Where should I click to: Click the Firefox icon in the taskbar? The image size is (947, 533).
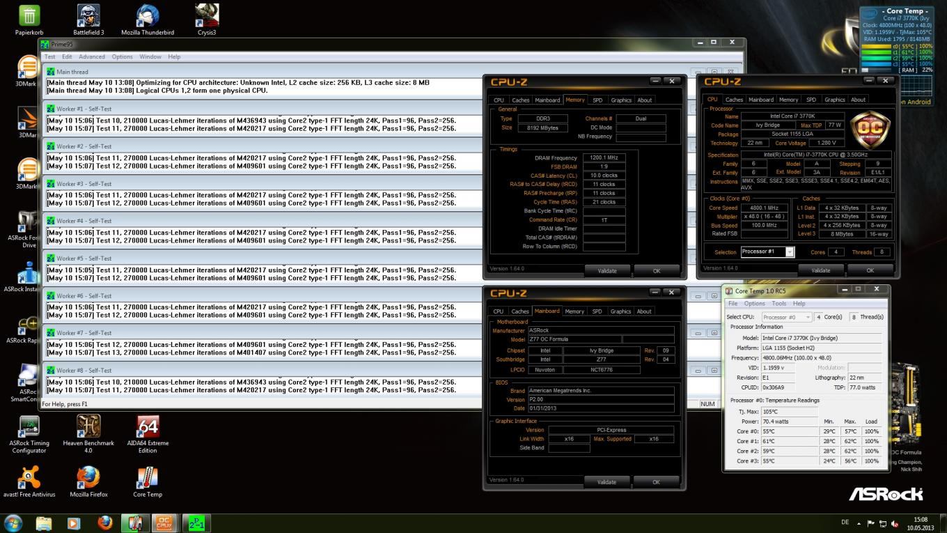[105, 523]
